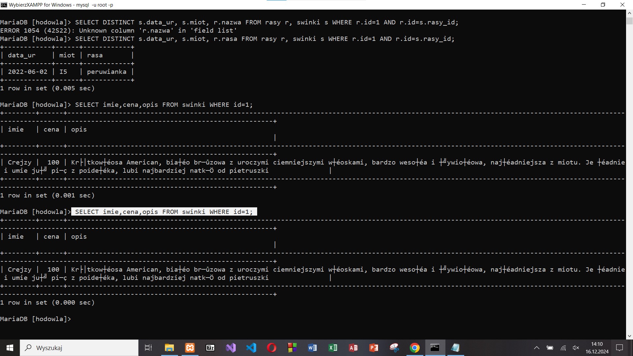The height and width of the screenshot is (356, 633).
Task: Click '1 row in set (0.001 sec)'
Action: click(x=47, y=195)
